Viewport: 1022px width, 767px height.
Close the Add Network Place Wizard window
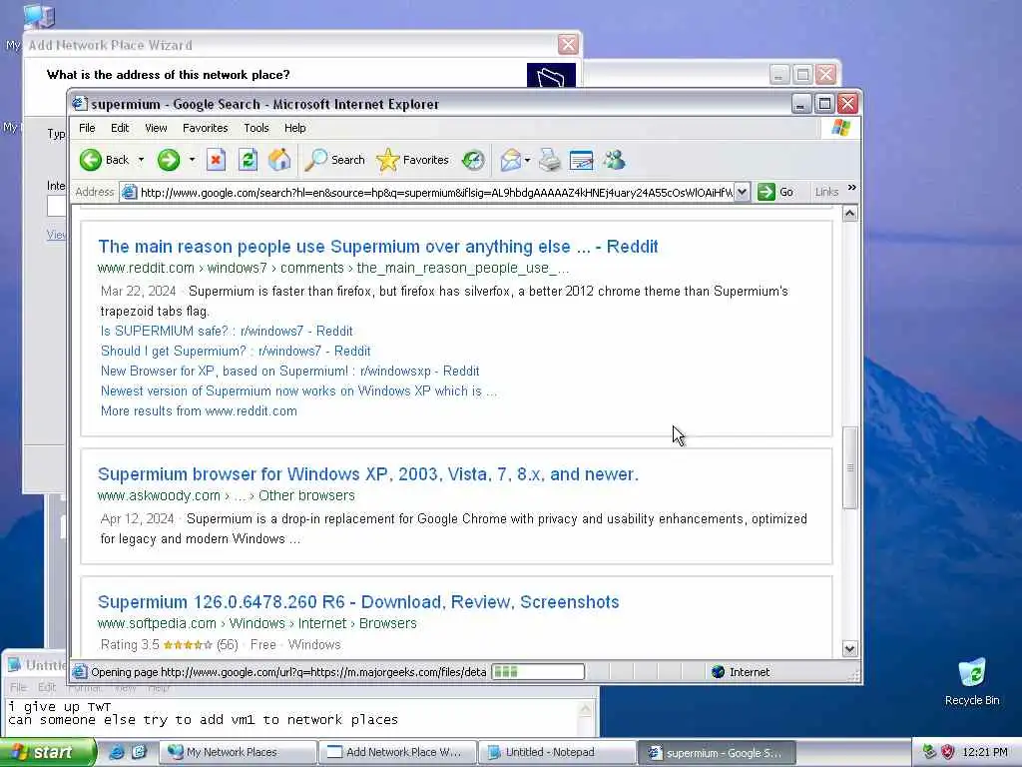(568, 44)
